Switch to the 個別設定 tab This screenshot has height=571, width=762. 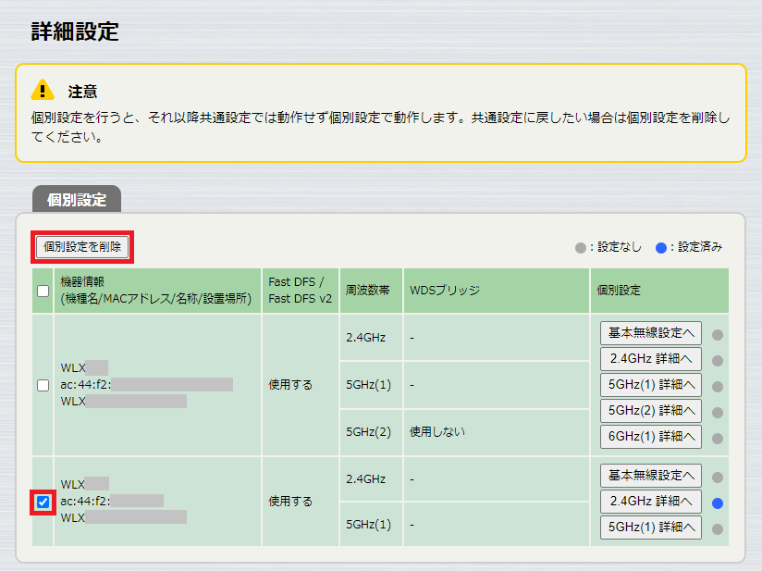click(x=77, y=200)
